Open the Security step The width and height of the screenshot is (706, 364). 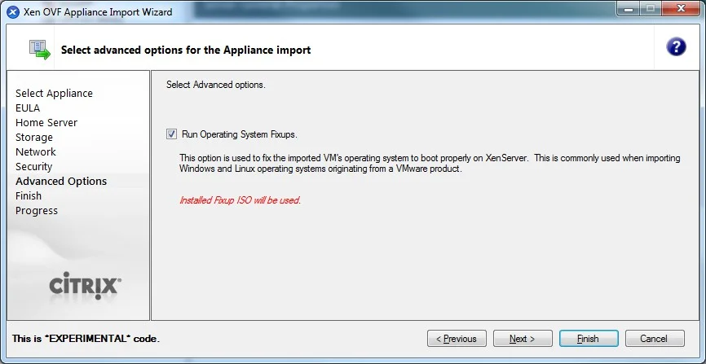coord(33,166)
